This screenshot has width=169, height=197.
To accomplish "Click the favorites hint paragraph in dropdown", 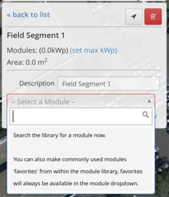I will pyautogui.click(x=78, y=171).
